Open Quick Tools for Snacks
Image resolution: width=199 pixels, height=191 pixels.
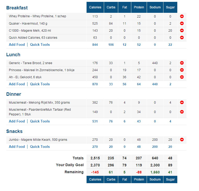coord(40,147)
